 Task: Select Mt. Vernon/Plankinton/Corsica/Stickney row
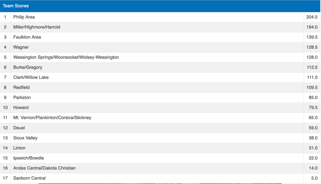(52, 117)
